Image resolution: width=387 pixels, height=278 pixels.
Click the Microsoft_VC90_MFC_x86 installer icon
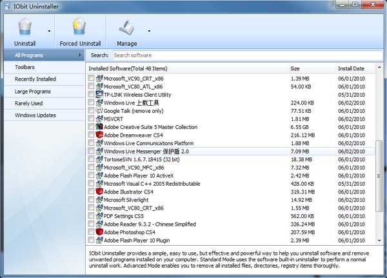[x=99, y=168]
